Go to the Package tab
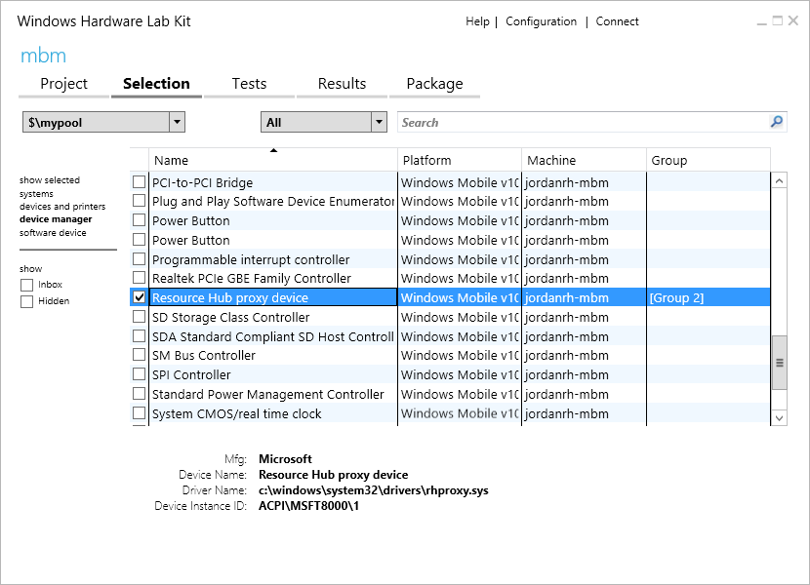The height and width of the screenshot is (585, 810). 434,84
